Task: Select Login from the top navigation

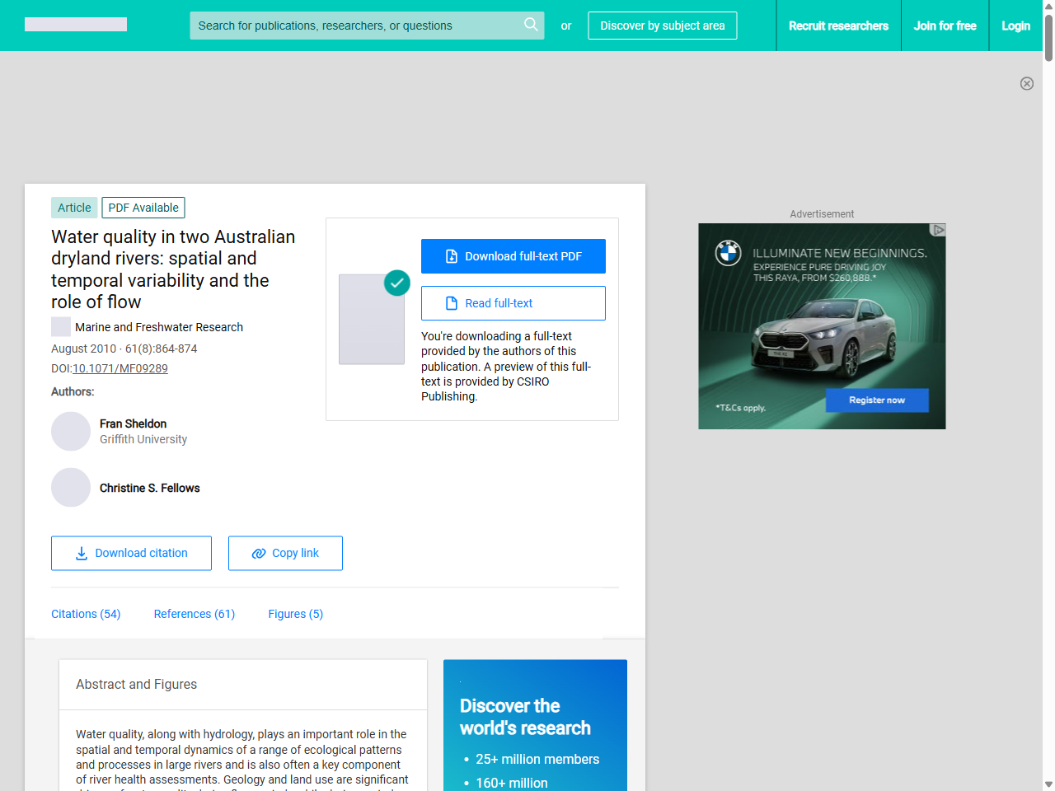Action: (x=1015, y=26)
